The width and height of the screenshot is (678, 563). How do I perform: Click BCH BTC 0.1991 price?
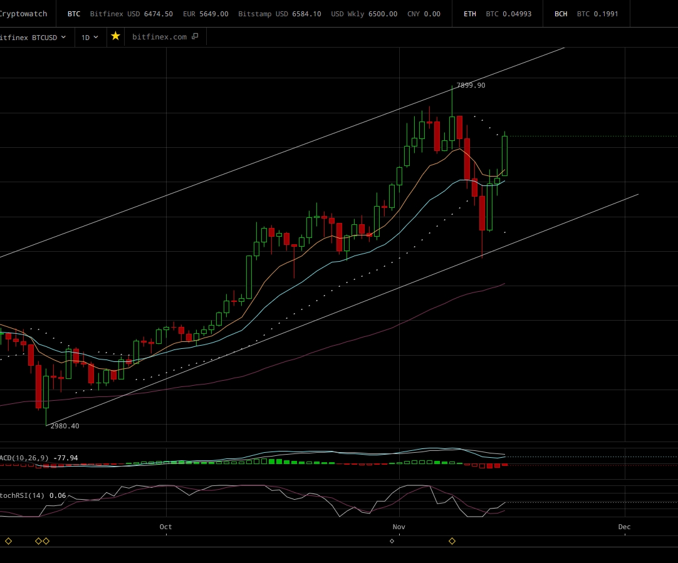597,14
